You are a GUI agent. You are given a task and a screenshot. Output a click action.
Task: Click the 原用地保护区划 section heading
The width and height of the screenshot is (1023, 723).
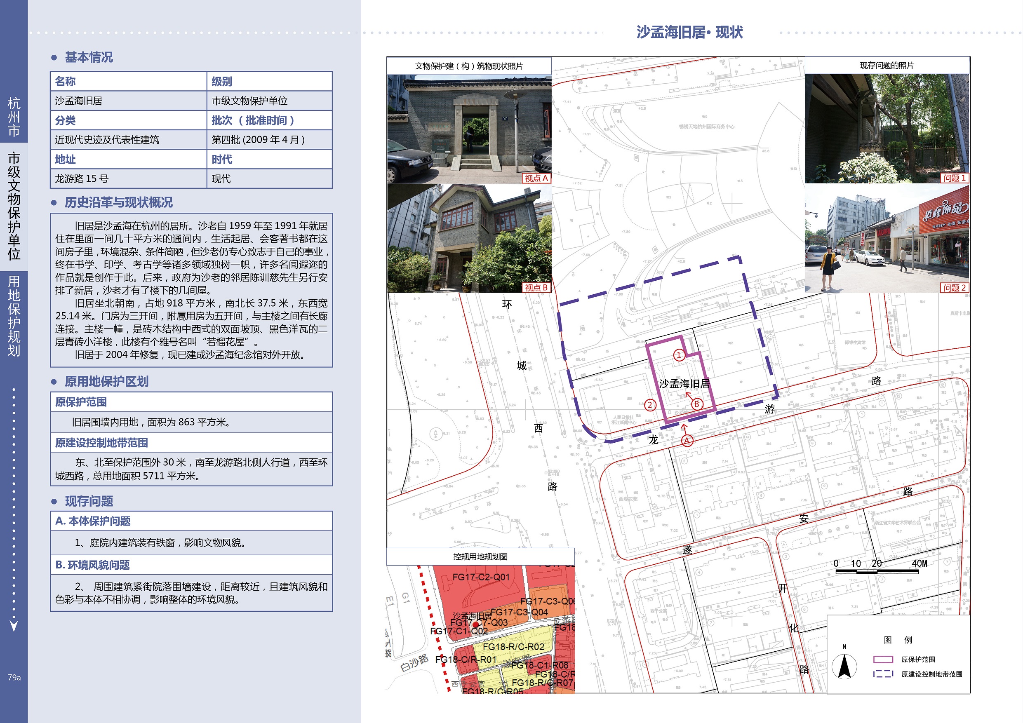[x=106, y=382]
